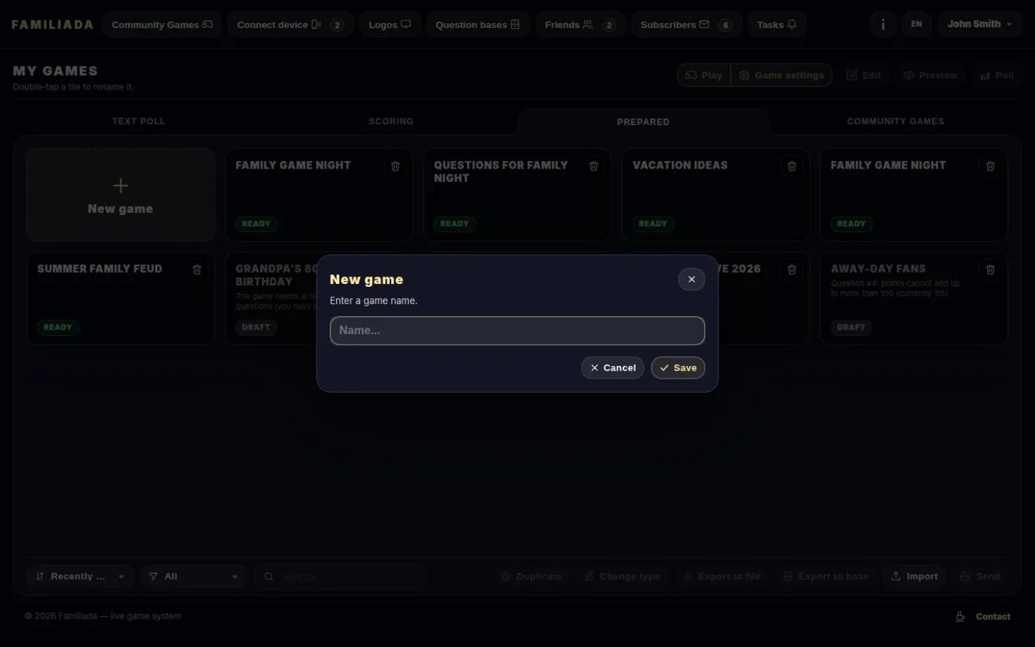Save the new game name
Screen dimensions: 1035x647
pos(678,367)
